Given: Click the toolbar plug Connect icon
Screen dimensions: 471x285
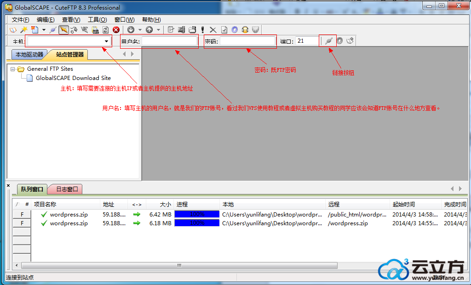Looking at the screenshot, I should coord(53,30).
